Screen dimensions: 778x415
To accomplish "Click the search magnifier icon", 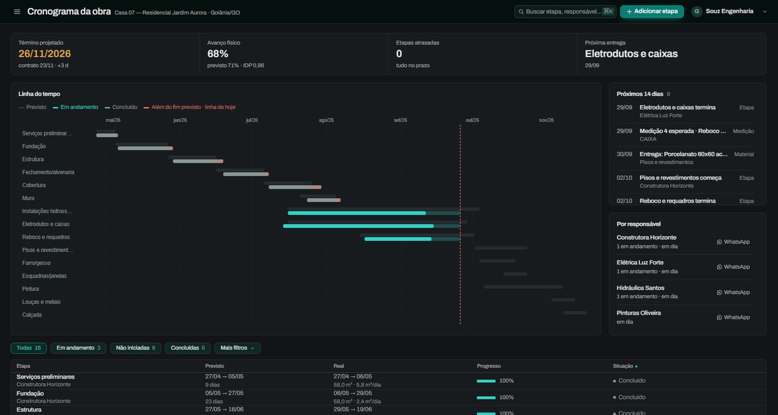I will pyautogui.click(x=521, y=12).
